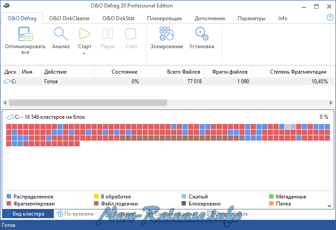Click the drive icon in cluster map header
The image size is (336, 230).
click(x=10, y=117)
